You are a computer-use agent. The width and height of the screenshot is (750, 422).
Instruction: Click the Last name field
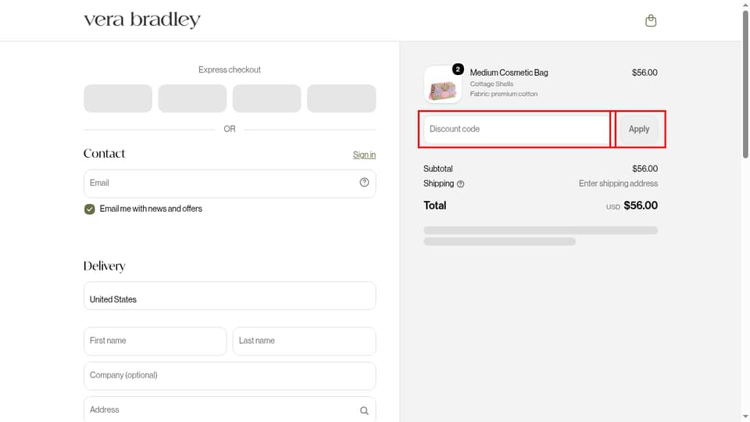pyautogui.click(x=304, y=342)
